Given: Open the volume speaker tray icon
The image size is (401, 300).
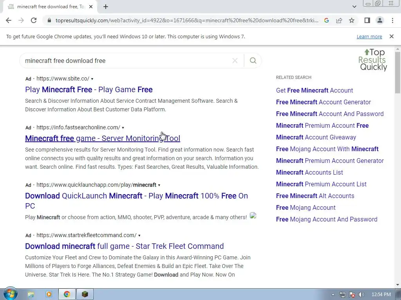Looking at the screenshot, I should click(361, 295).
